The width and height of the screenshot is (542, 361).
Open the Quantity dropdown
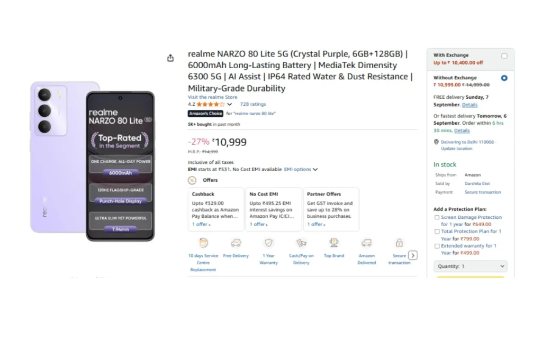click(470, 266)
